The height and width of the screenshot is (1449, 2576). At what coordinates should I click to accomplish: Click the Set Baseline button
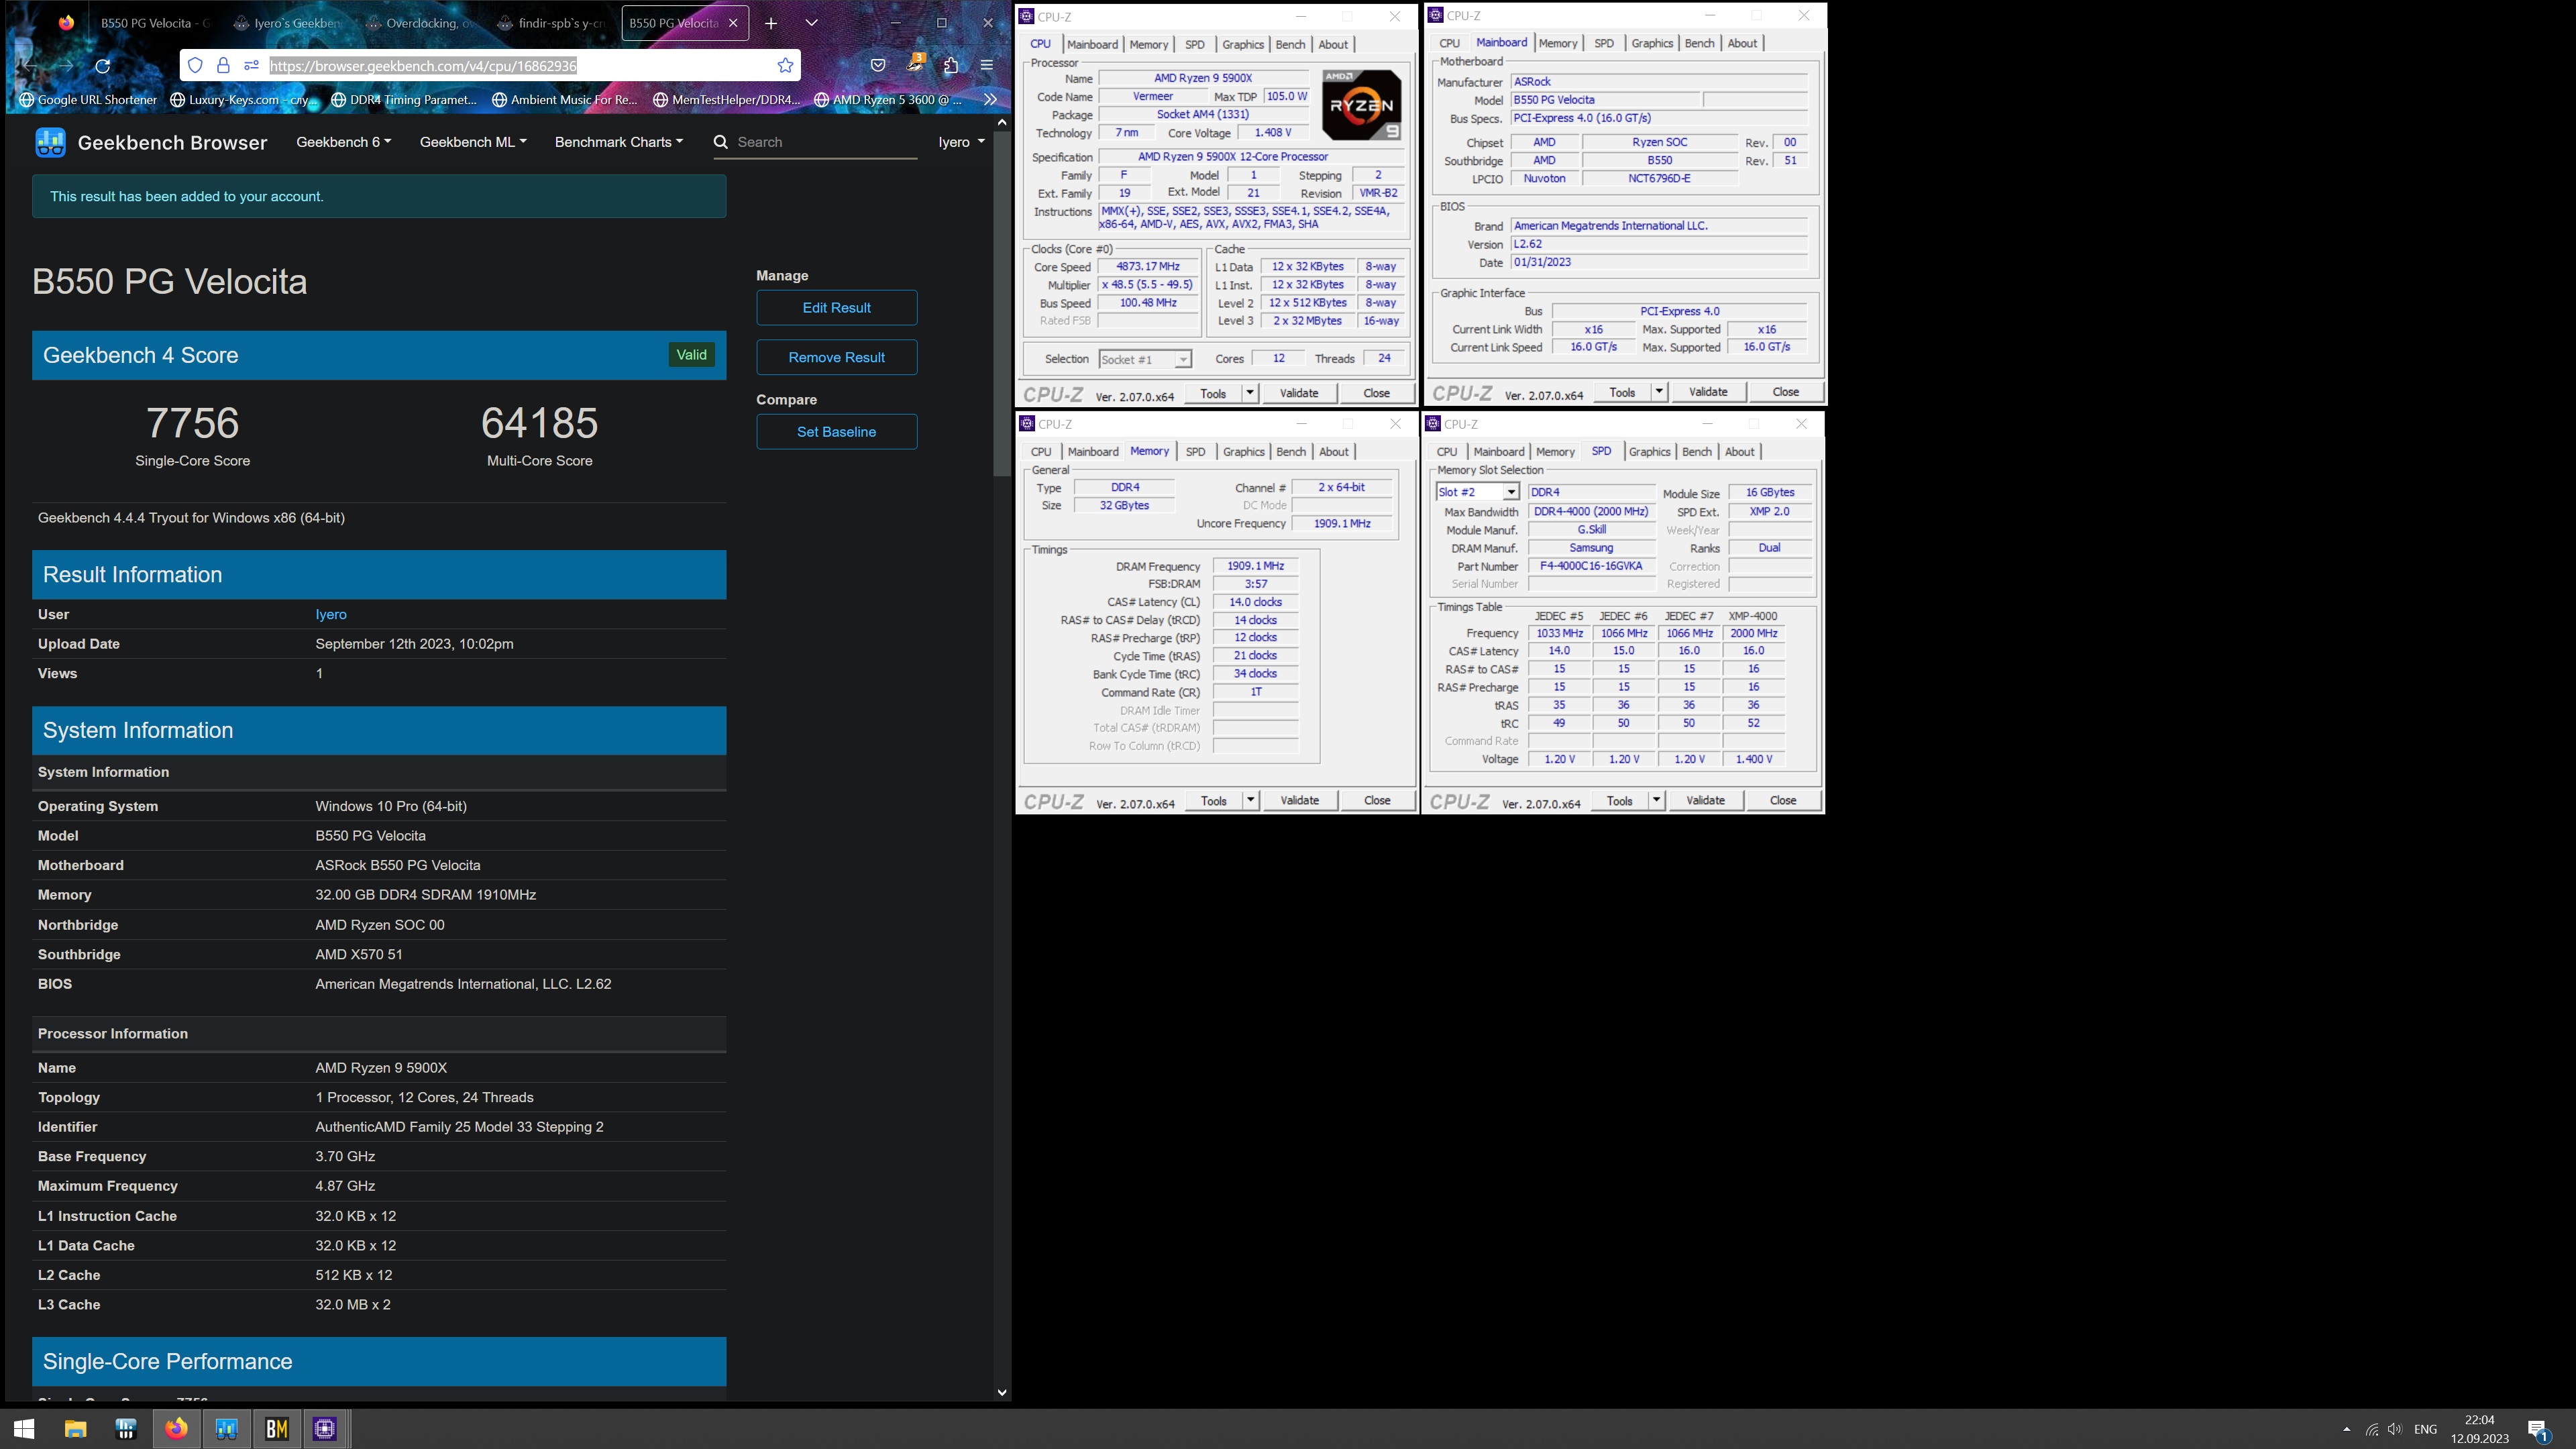(x=836, y=432)
